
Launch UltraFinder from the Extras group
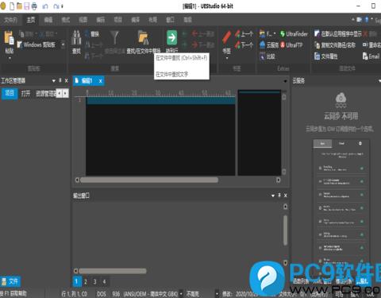294,34
